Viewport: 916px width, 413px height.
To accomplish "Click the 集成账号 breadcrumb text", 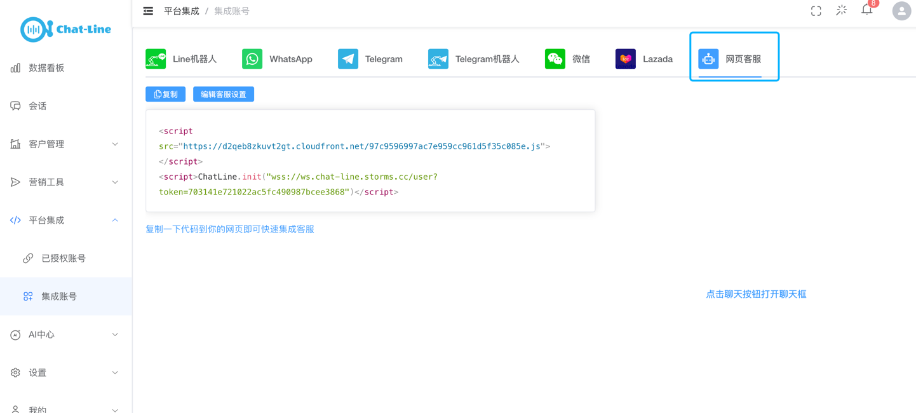I will click(232, 11).
